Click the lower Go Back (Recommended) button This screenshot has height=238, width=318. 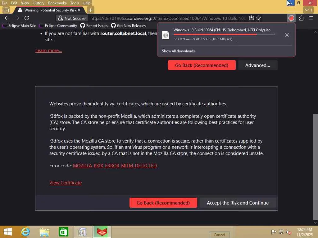(x=163, y=203)
